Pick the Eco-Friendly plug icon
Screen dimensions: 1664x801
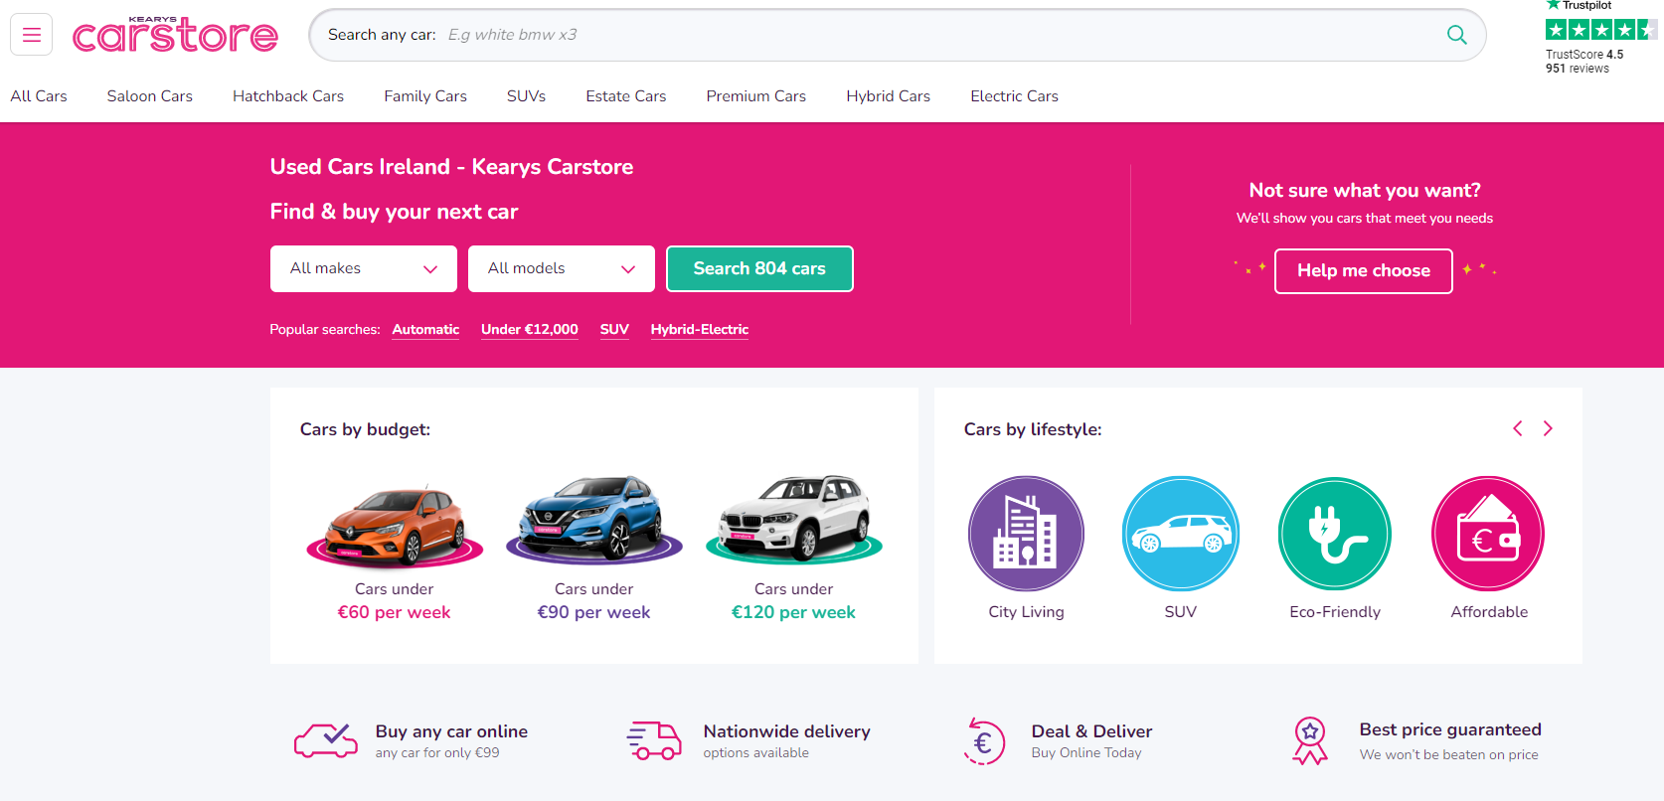(1334, 534)
